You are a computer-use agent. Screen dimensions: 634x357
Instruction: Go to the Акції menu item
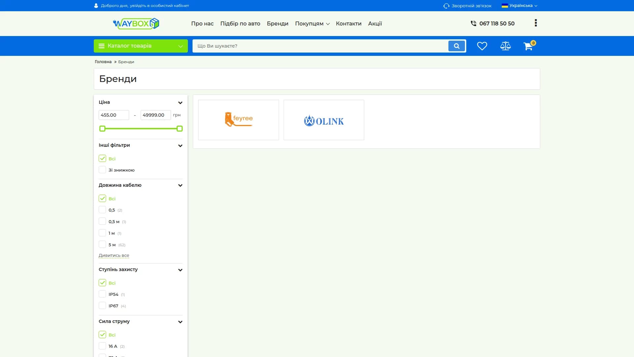click(375, 23)
